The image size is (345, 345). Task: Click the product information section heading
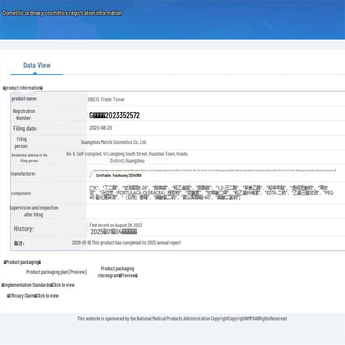(x=23, y=88)
